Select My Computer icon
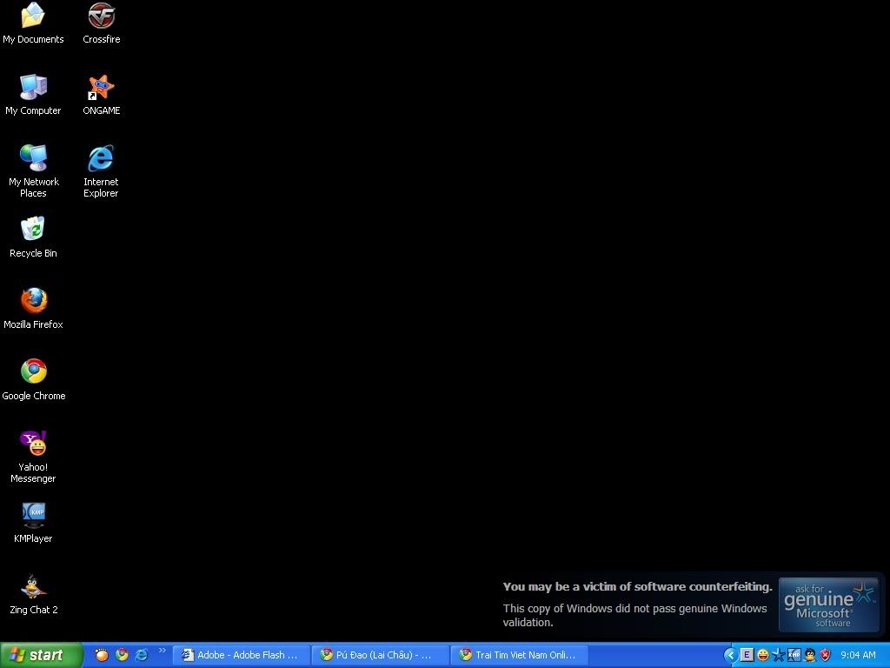 pos(34,94)
